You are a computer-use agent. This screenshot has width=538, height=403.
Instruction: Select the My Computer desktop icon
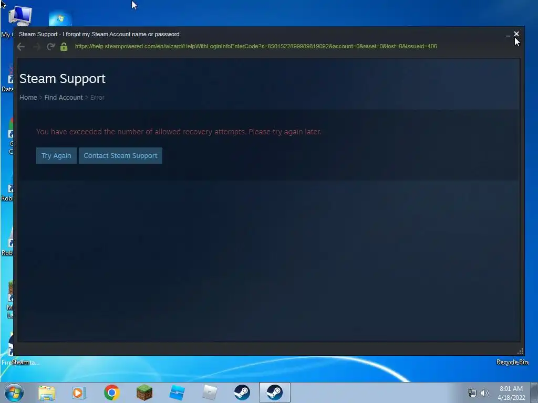click(20, 16)
